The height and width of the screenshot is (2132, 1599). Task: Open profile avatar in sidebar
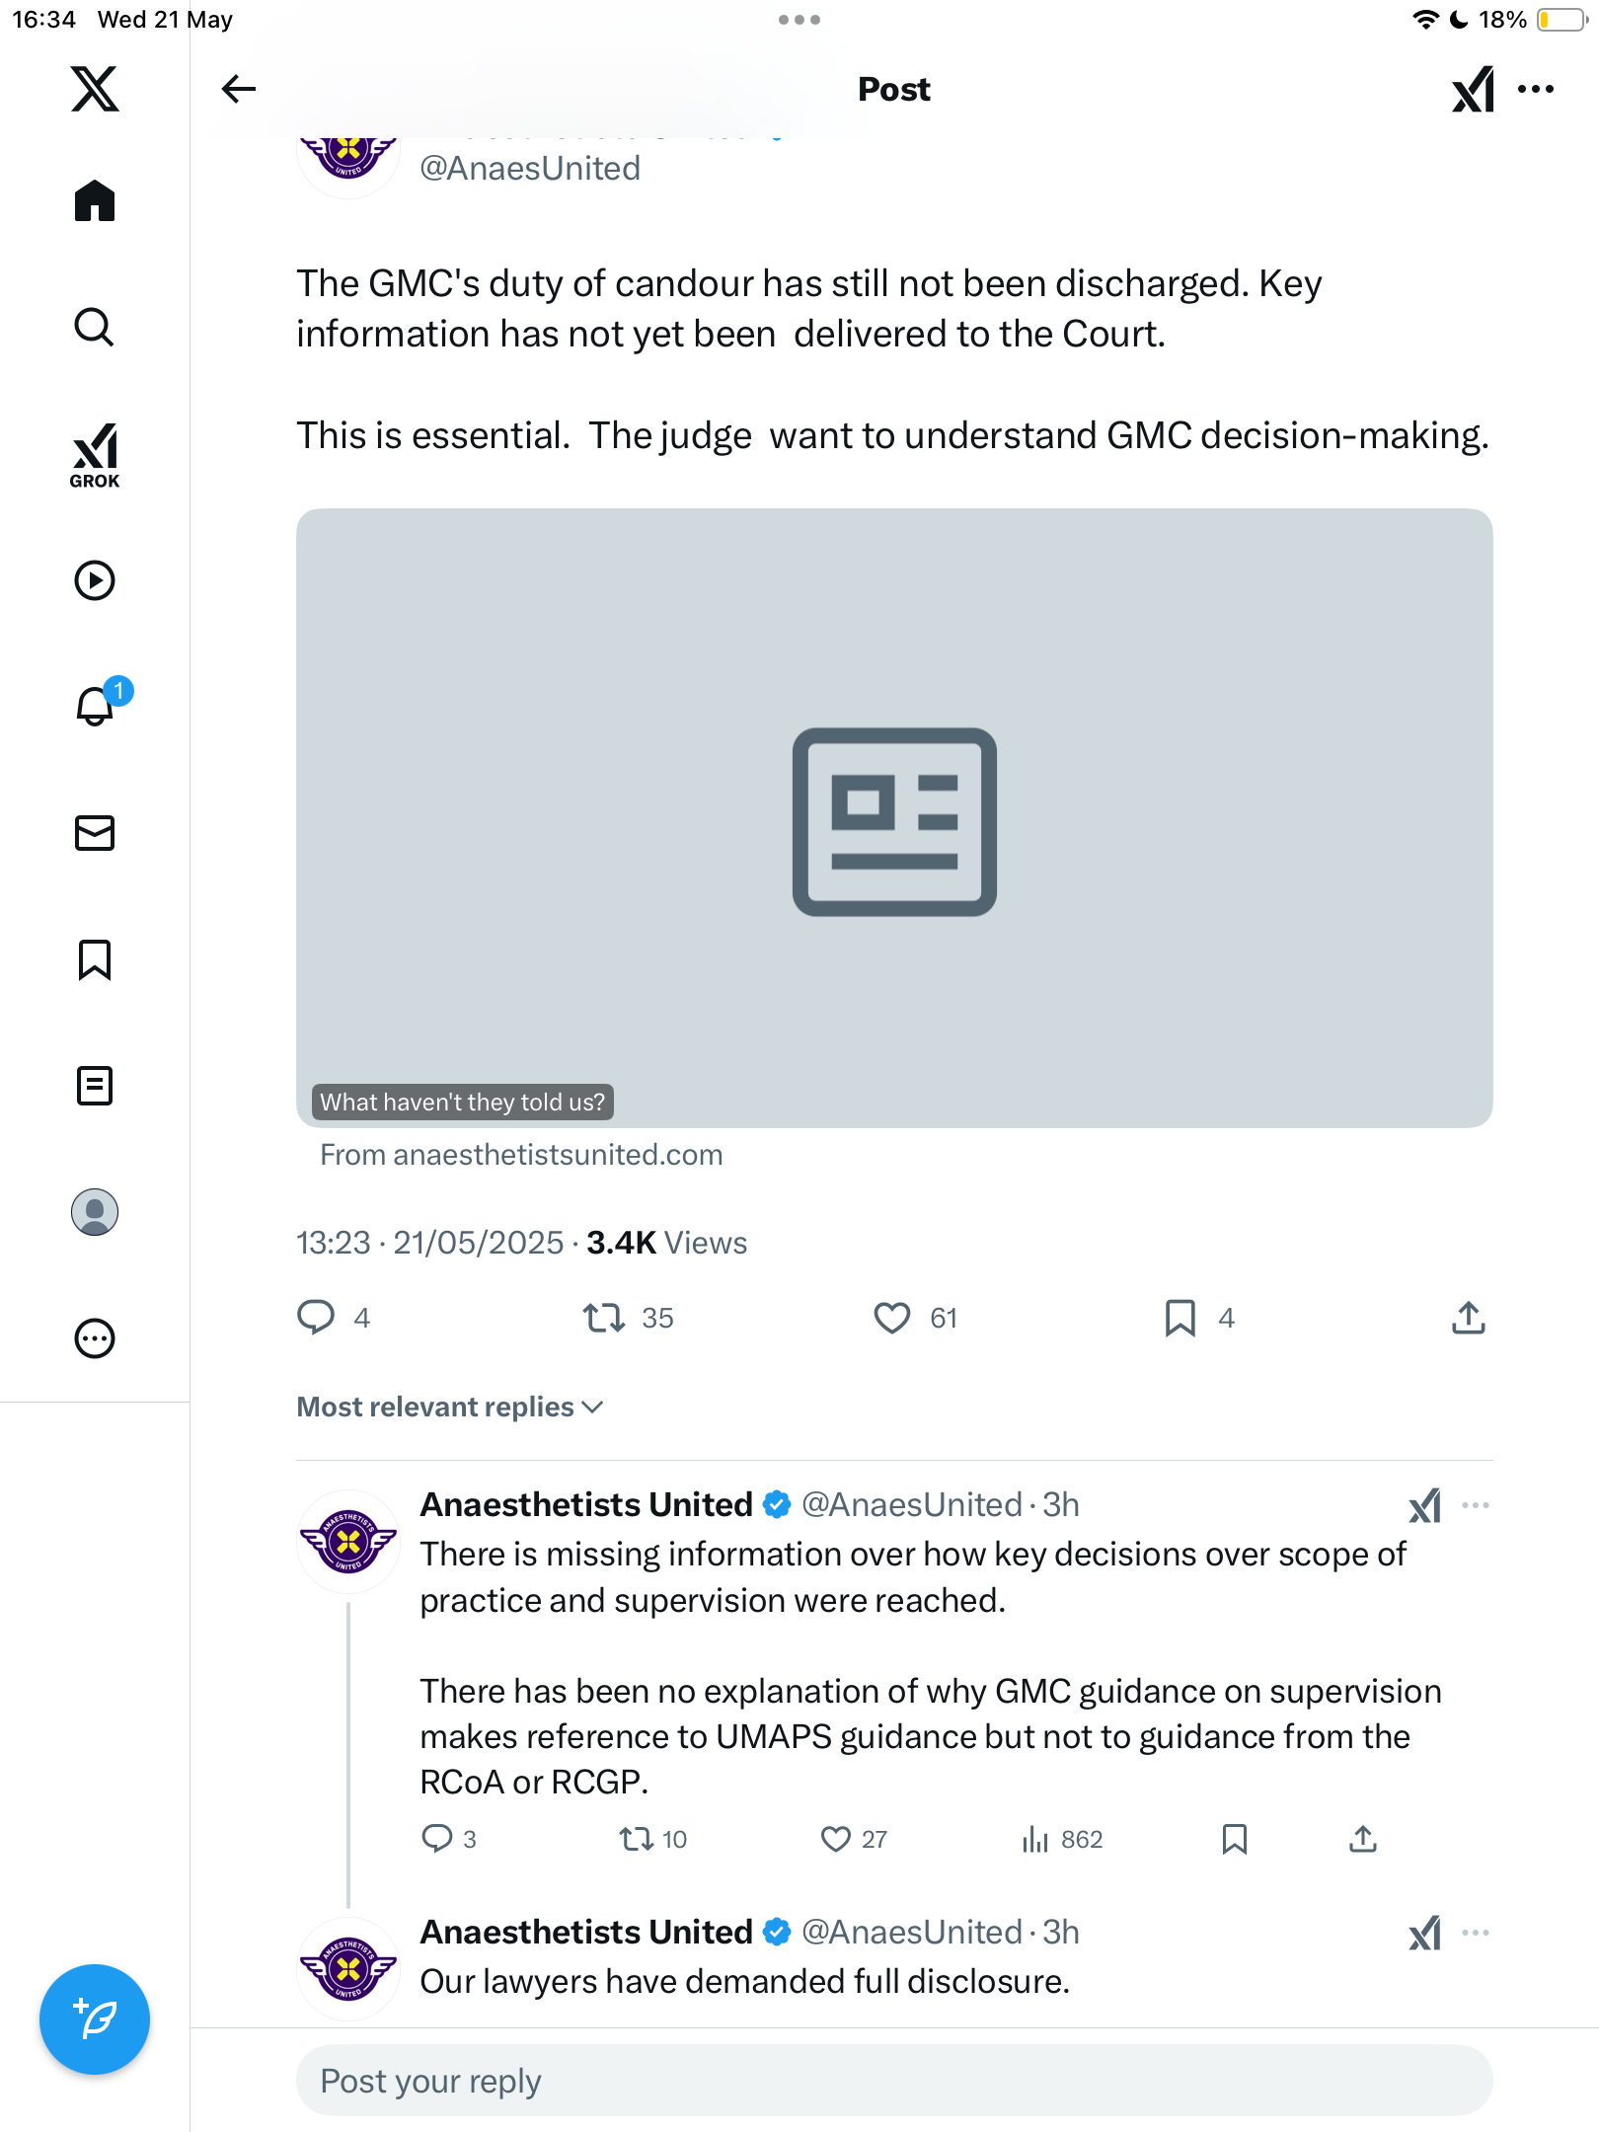[95, 1212]
